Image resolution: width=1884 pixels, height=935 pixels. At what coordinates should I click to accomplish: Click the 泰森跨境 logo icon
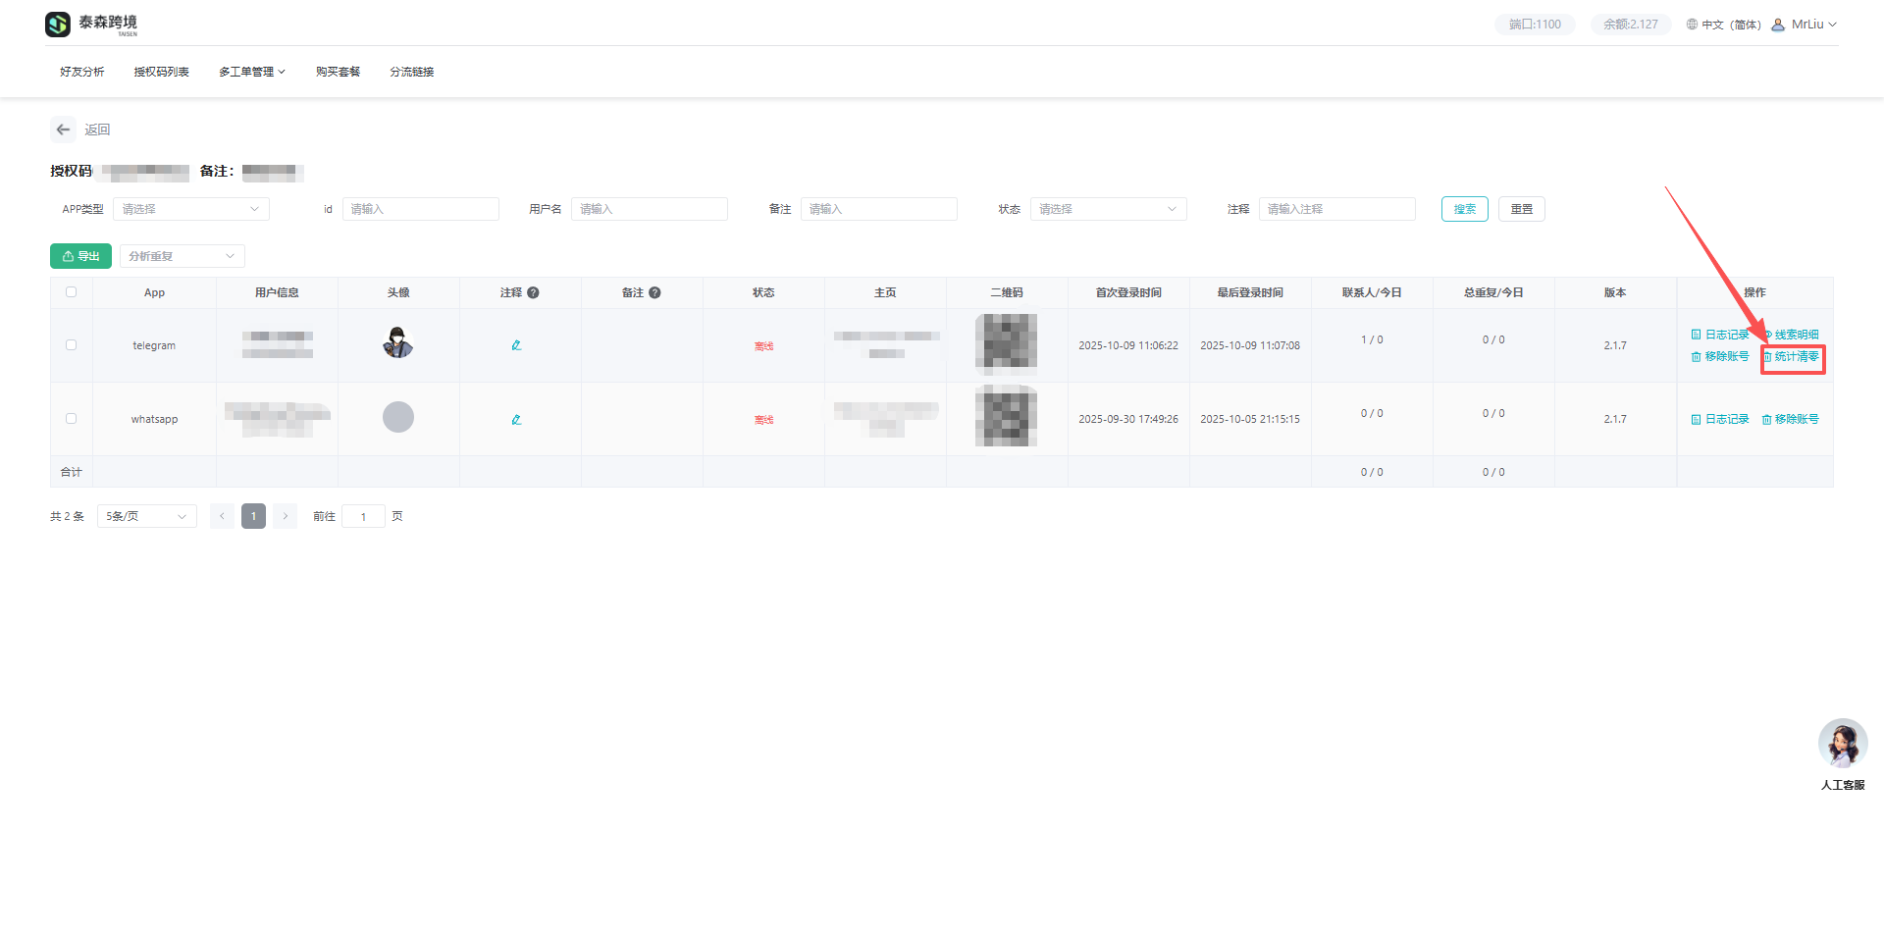(x=58, y=25)
